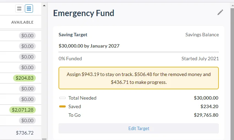The height and width of the screenshot is (140, 234).
Task: Click the $2,071.28 available balance pill
Action: (x=22, y=110)
